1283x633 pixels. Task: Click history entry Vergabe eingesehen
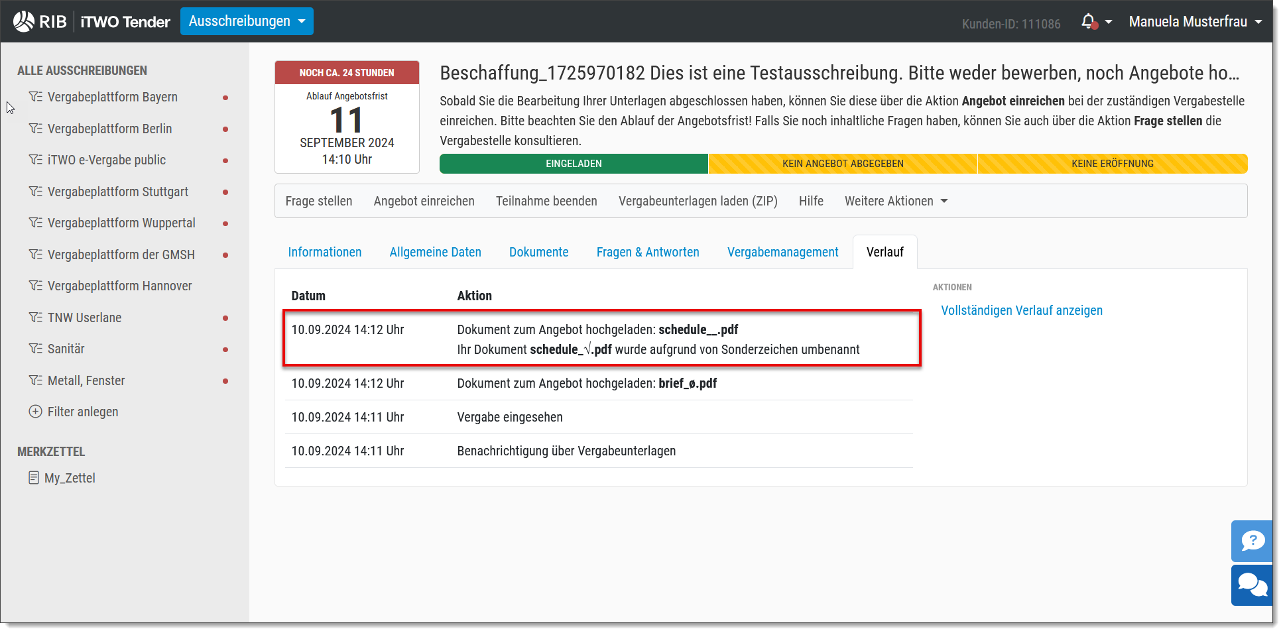pos(599,417)
